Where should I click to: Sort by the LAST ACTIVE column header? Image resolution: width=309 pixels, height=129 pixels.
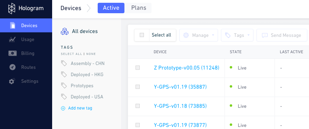[291, 52]
